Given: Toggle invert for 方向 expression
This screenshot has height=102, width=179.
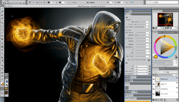Looking at the screenshot, I should click(150, 69).
